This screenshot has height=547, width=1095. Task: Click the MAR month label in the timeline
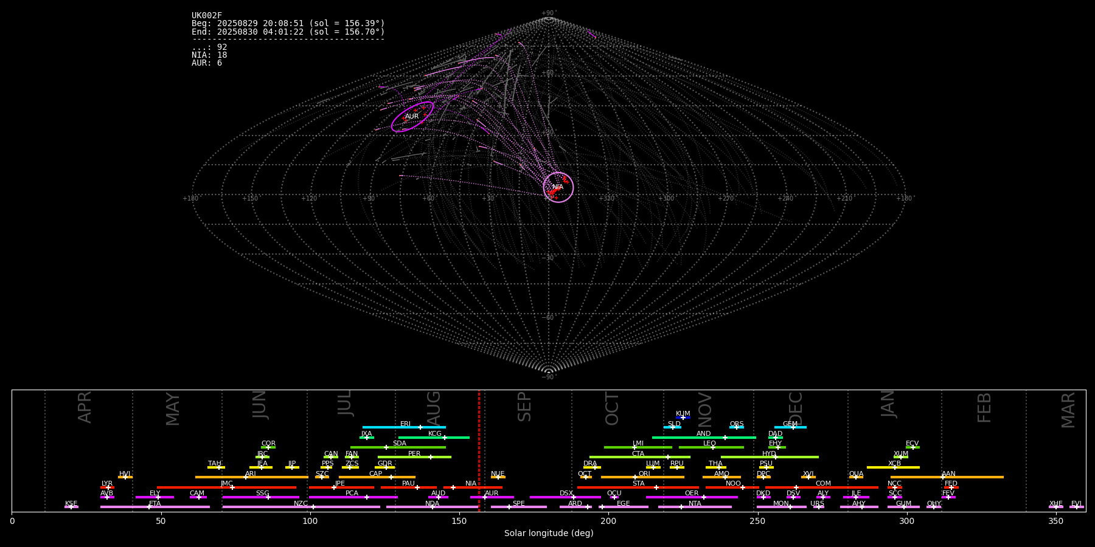pyautogui.click(x=1068, y=410)
